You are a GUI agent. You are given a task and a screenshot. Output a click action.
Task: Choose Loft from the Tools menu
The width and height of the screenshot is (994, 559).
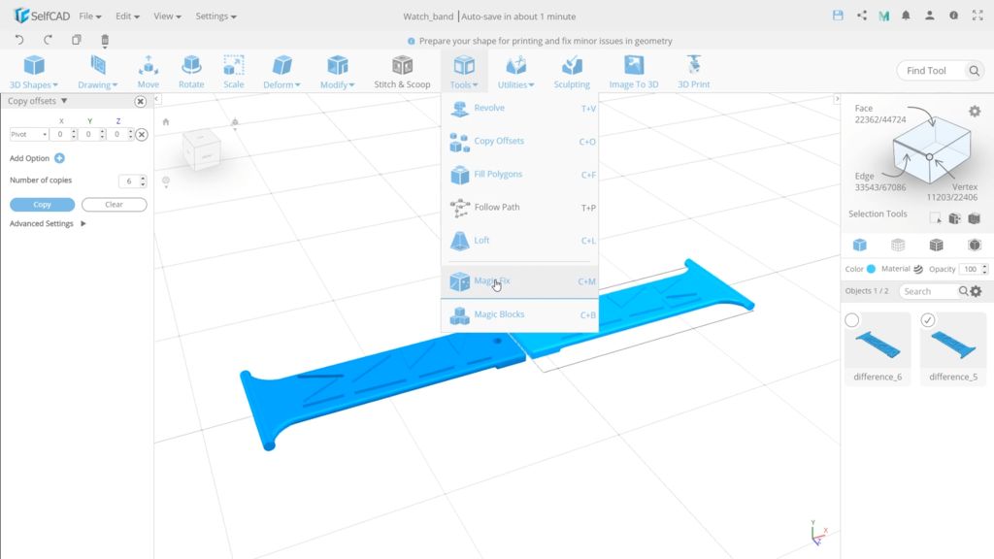(x=520, y=241)
